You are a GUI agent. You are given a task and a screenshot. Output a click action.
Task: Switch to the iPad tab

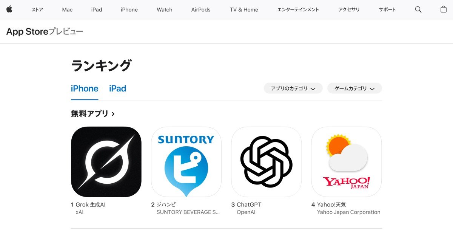click(117, 88)
